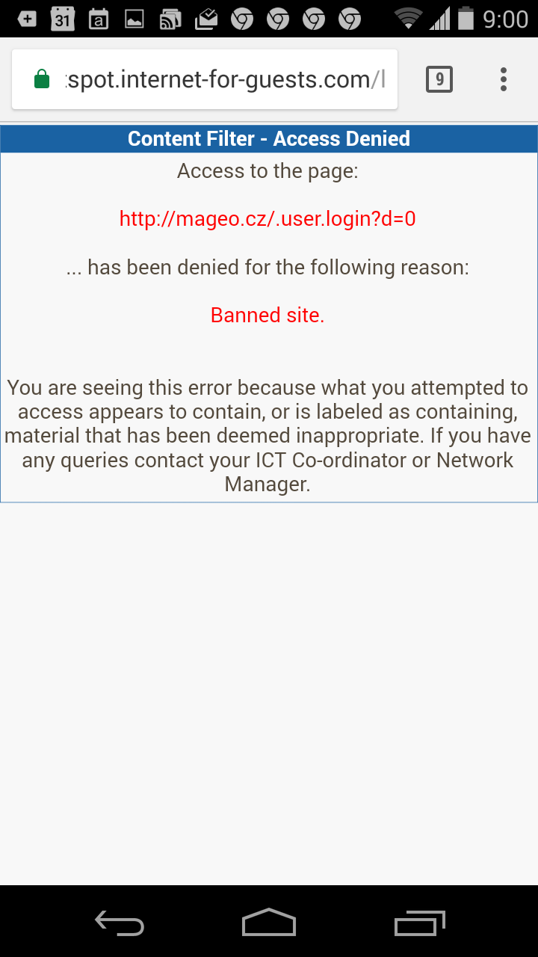Viewport: 538px width, 957px height.
Task: Tap the battery status icon
Action: tap(466, 18)
